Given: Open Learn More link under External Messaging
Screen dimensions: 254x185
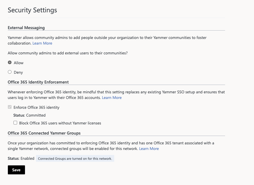Looking at the screenshot, I should click(x=42, y=43).
